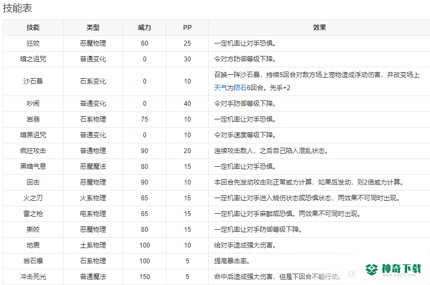Image resolution: width=430 pixels, height=285 pixels.
Task: Click effect text 给对手造成强大伤害
Action: coord(245,245)
